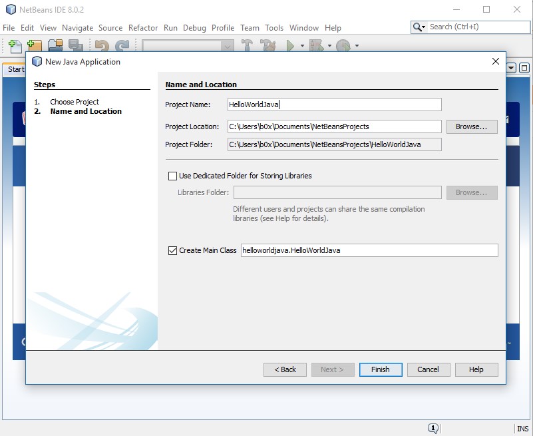Create a new file using the New File icon
This screenshot has height=436, width=533.
[x=15, y=47]
